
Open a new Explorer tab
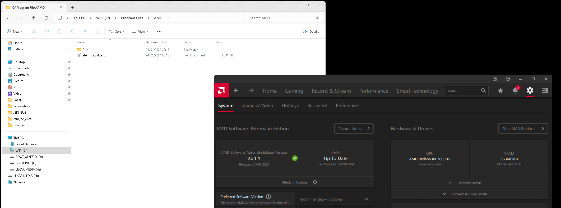[x=73, y=8]
